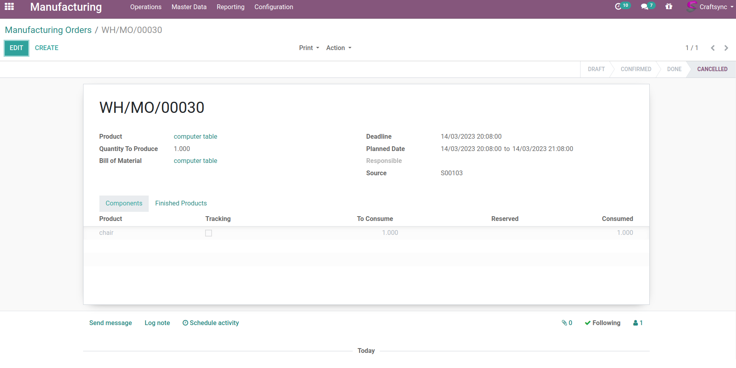Open the activities clock icon with badge 10
Viewport: 736px width, 368px height.
pos(619,6)
